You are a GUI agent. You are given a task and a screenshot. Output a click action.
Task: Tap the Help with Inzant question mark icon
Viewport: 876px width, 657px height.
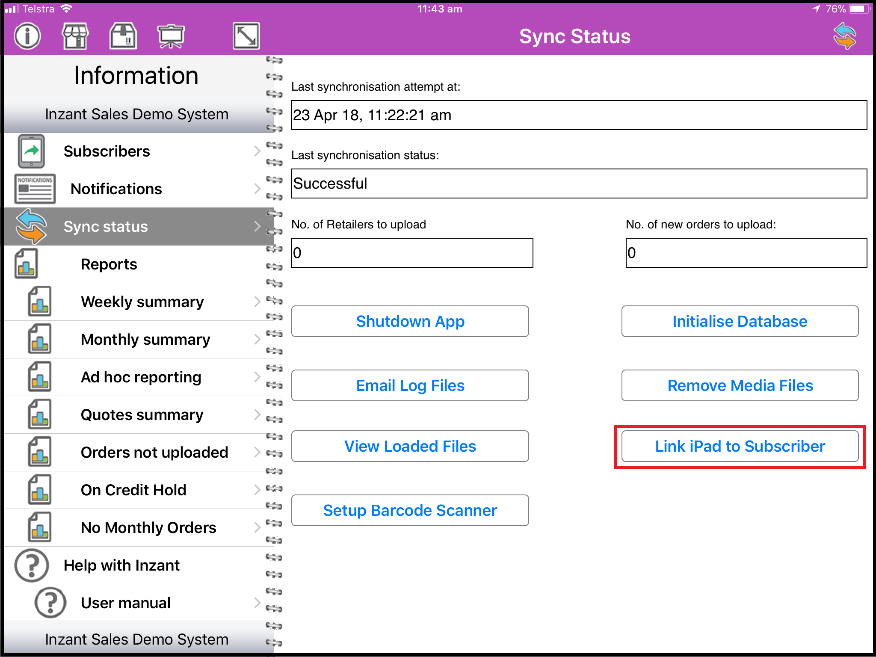click(31, 565)
